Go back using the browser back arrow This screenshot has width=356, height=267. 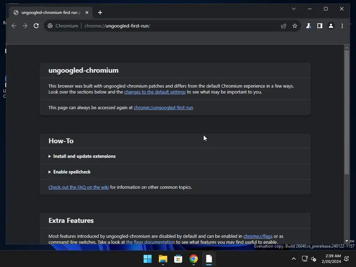tap(14, 26)
